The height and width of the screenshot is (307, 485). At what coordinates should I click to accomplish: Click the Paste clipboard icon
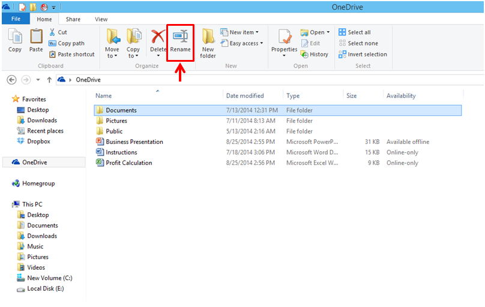[x=36, y=36]
